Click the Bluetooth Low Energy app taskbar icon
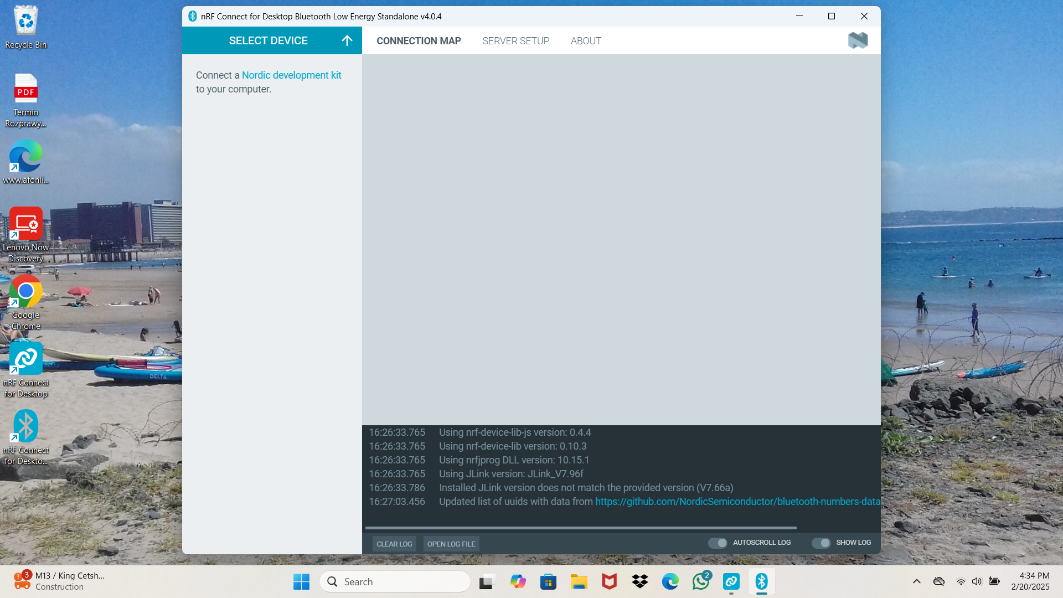The height and width of the screenshot is (598, 1063). point(762,581)
